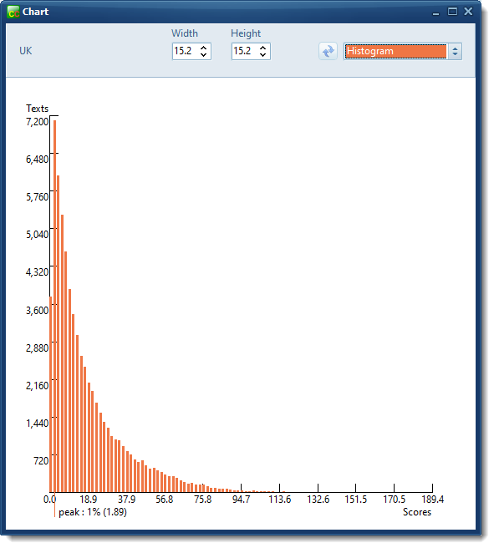This screenshot has height=548, width=494.
Task: Close the Chart window
Action: 468,12
